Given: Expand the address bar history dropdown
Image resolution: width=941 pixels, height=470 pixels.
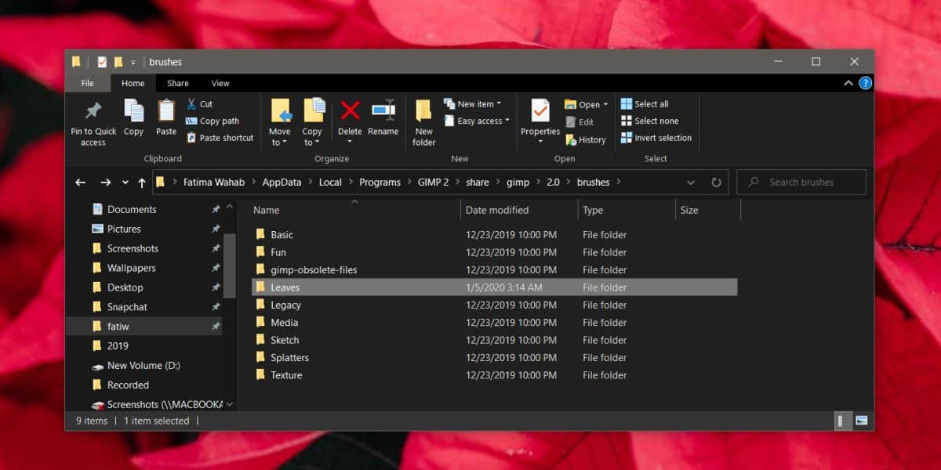Looking at the screenshot, I should 691,183.
